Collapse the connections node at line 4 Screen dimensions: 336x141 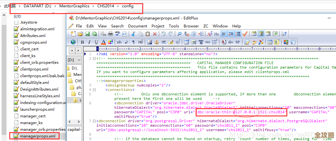point(94,90)
